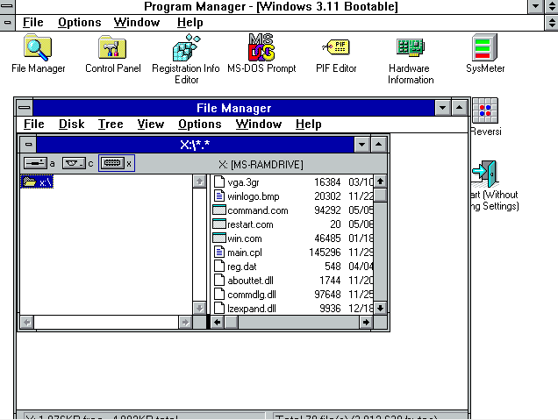This screenshot has width=558, height=420.
Task: Open the PIF Editor icon
Action: [336, 47]
